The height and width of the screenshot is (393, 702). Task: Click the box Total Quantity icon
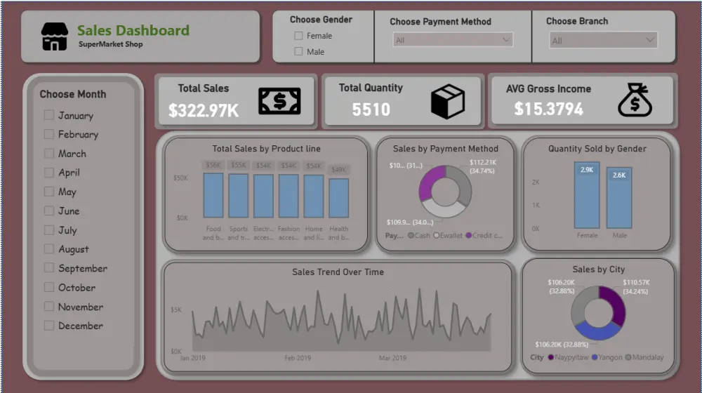coord(448,102)
